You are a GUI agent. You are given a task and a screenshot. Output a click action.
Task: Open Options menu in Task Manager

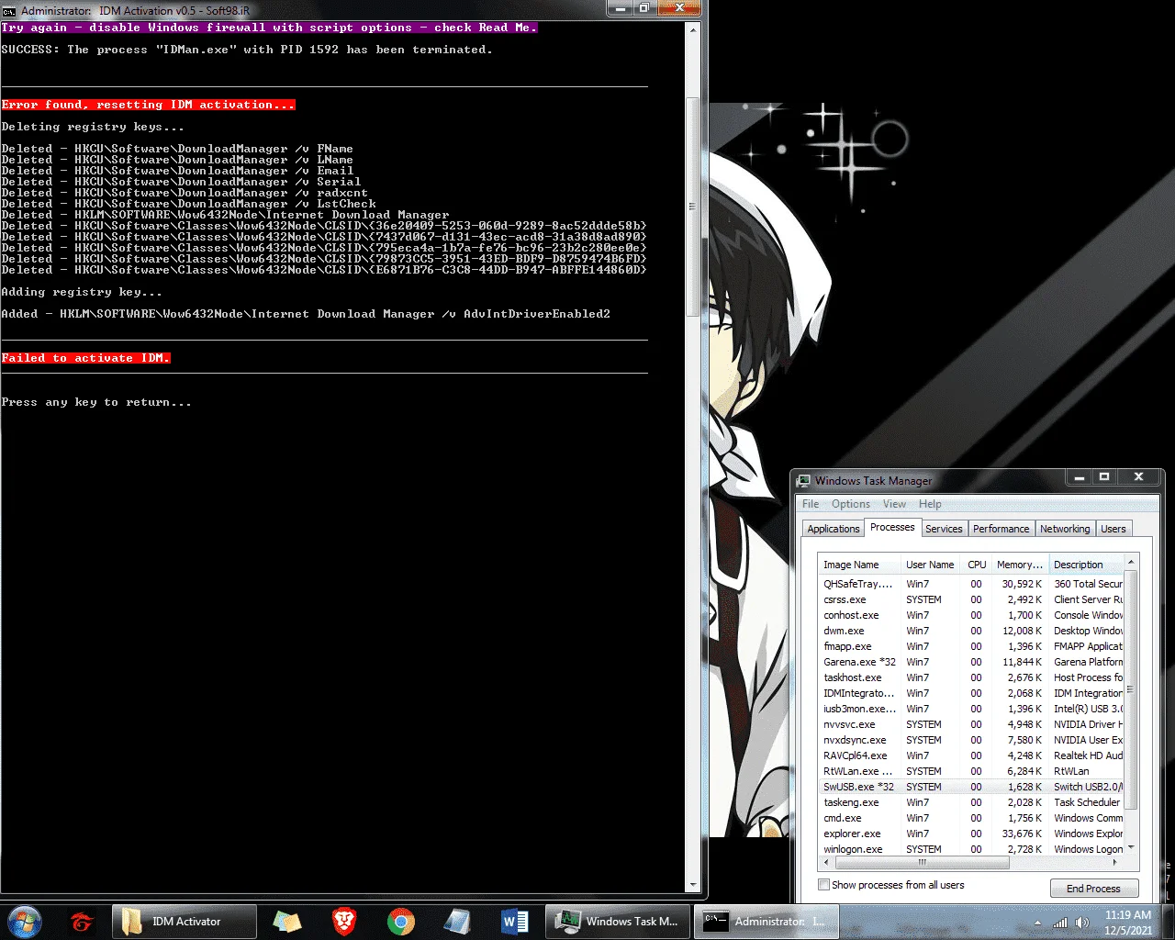tap(851, 504)
